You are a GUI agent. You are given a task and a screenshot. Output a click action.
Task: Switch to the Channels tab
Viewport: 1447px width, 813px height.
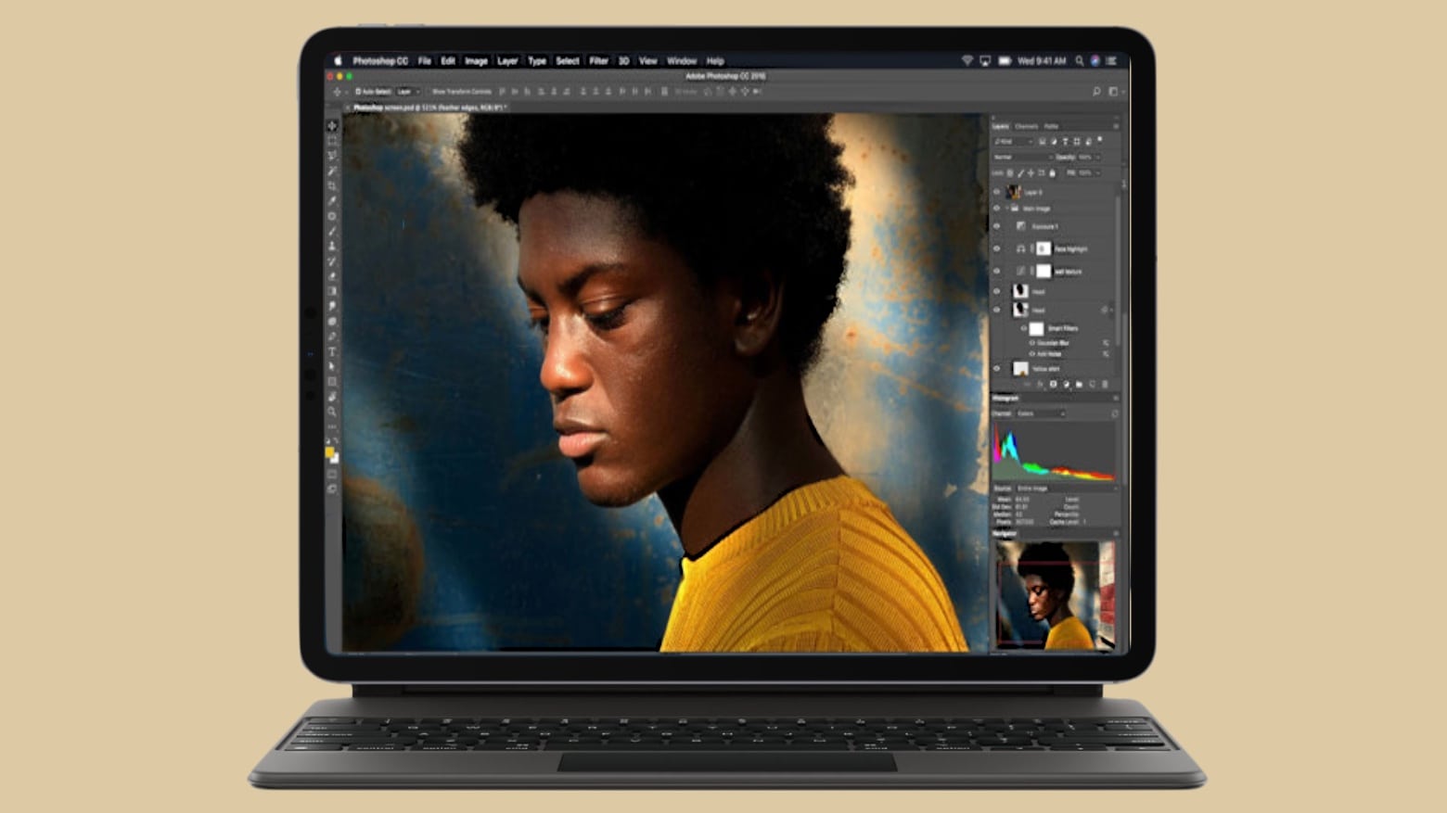point(1026,125)
